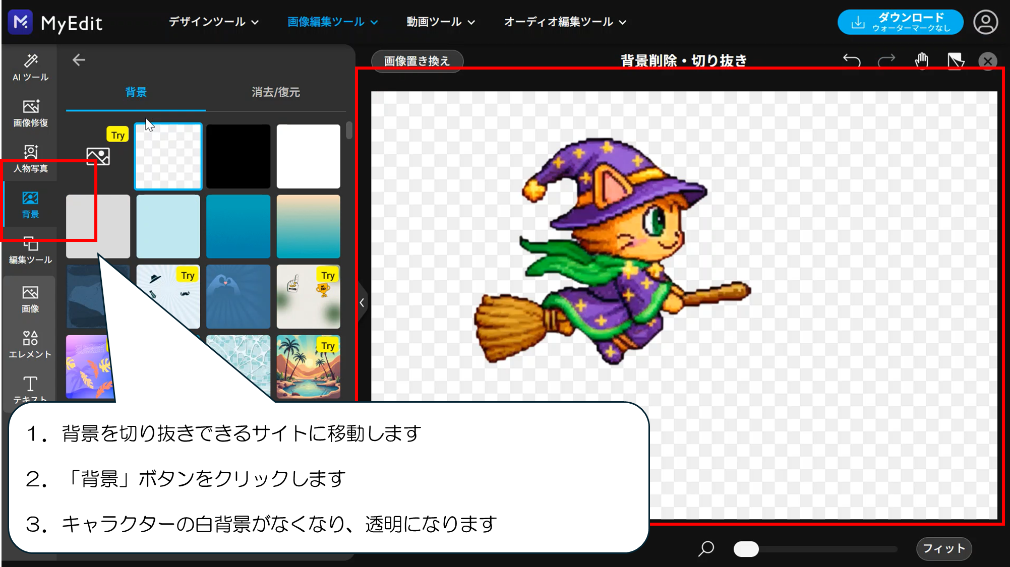Close the 背景削除 editor with X
This screenshot has width=1010, height=567.
(x=987, y=61)
